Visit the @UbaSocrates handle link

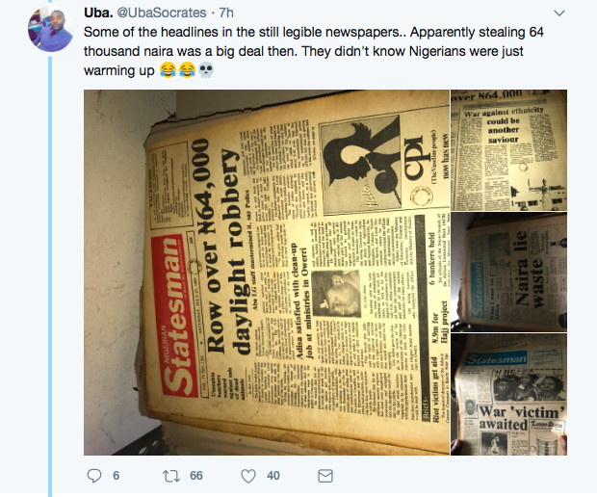(x=162, y=13)
